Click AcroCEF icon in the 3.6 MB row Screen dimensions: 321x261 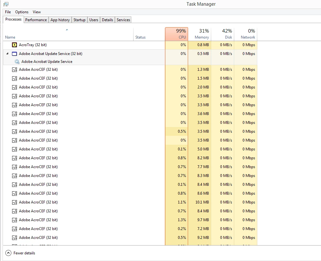click(14, 114)
